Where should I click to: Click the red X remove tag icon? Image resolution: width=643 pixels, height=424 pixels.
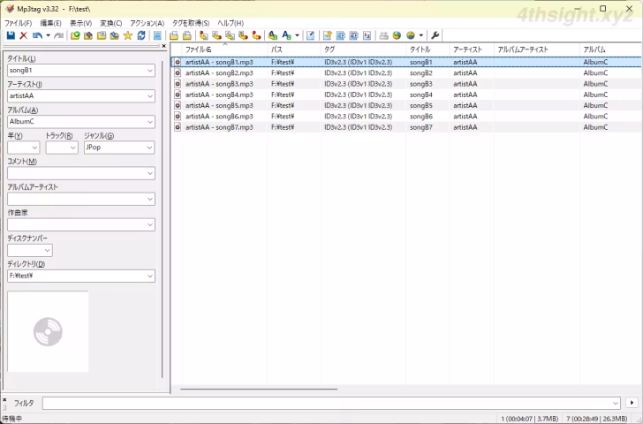24,35
